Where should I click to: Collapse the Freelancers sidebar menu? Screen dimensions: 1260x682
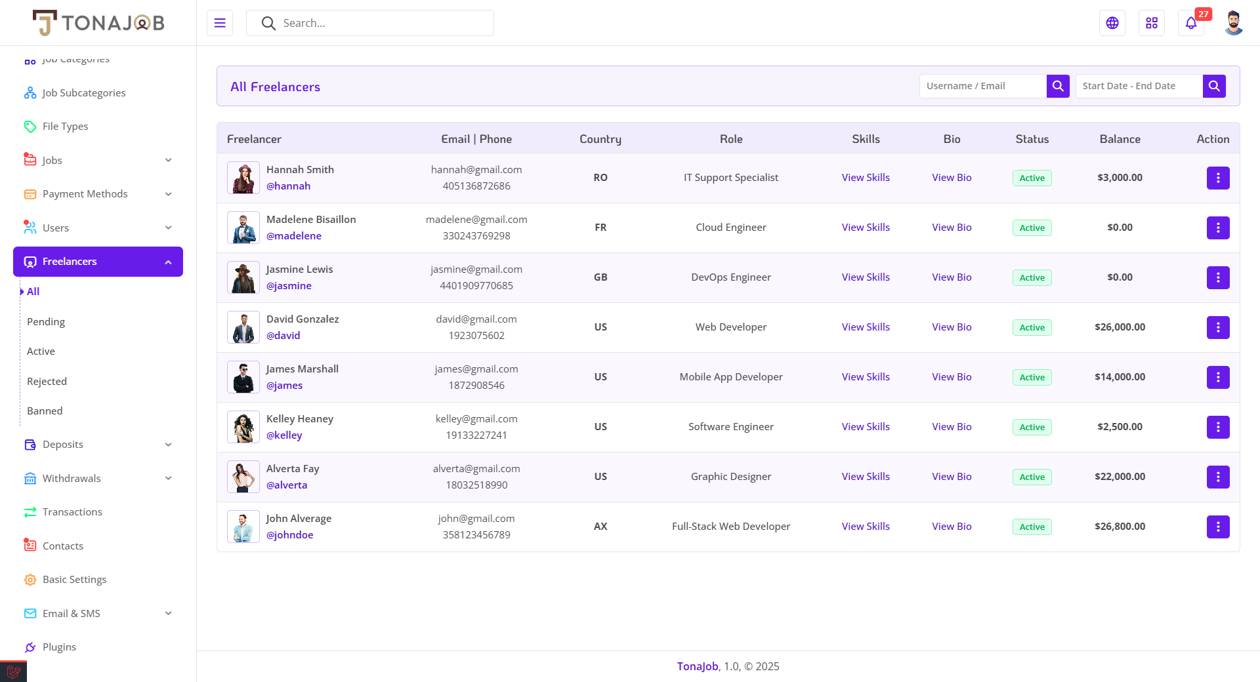[98, 262]
